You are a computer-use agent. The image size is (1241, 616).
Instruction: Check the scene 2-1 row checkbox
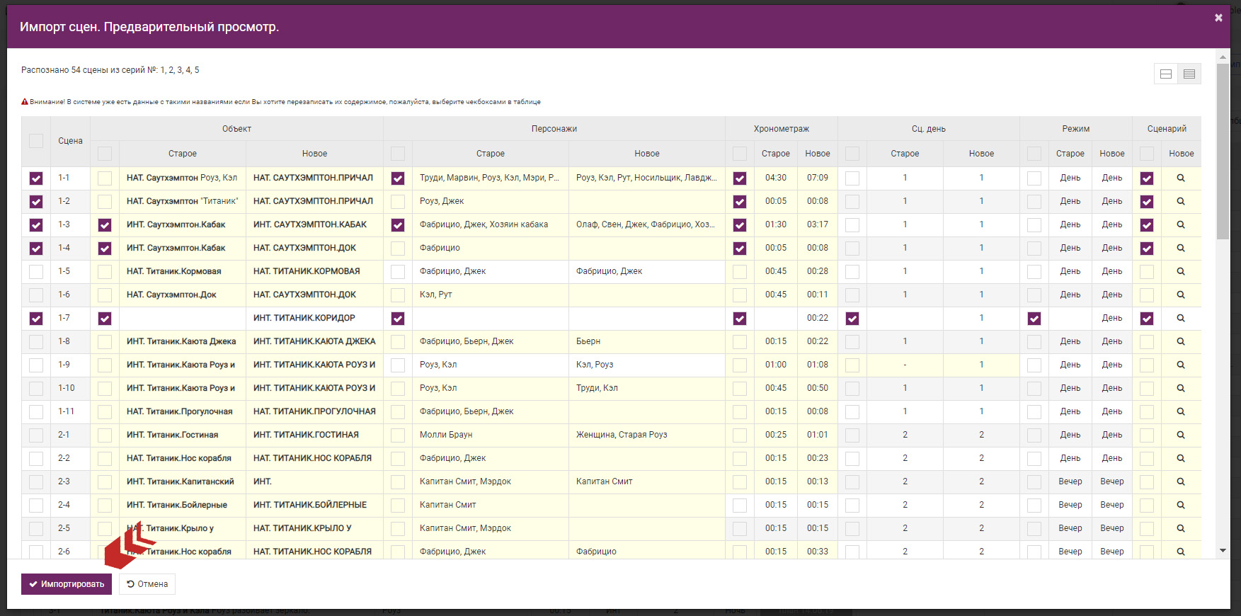pyautogui.click(x=36, y=435)
